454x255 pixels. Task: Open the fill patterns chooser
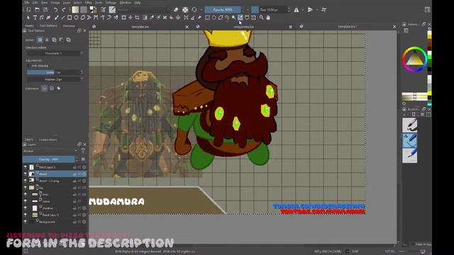[x=84, y=10]
